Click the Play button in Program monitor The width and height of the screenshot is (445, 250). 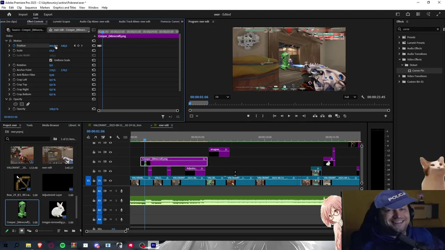[x=289, y=116]
